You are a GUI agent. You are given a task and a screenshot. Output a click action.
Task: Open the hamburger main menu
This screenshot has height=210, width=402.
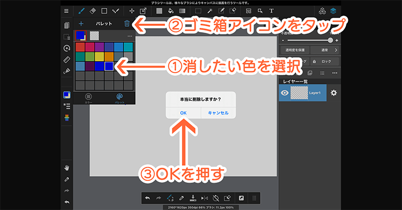point(67,11)
